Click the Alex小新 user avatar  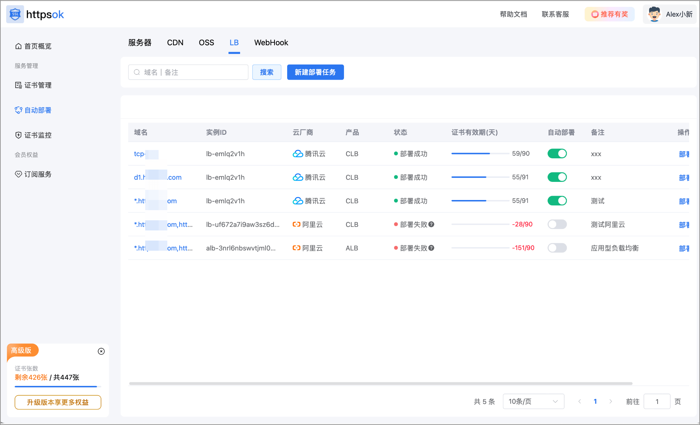coord(654,14)
